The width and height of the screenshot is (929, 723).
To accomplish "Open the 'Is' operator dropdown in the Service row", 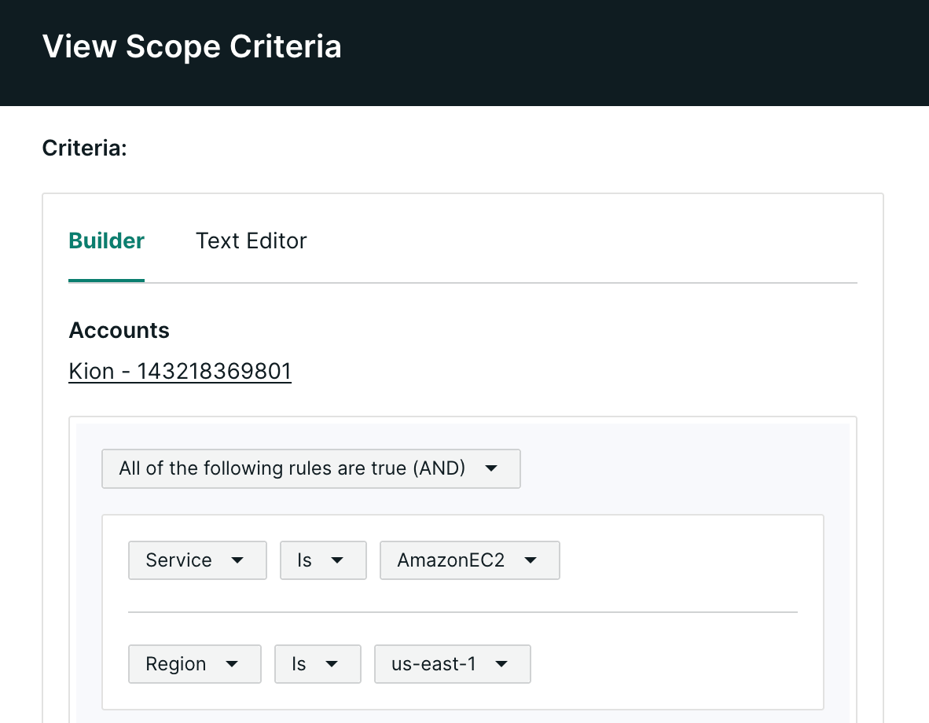I will [324, 560].
